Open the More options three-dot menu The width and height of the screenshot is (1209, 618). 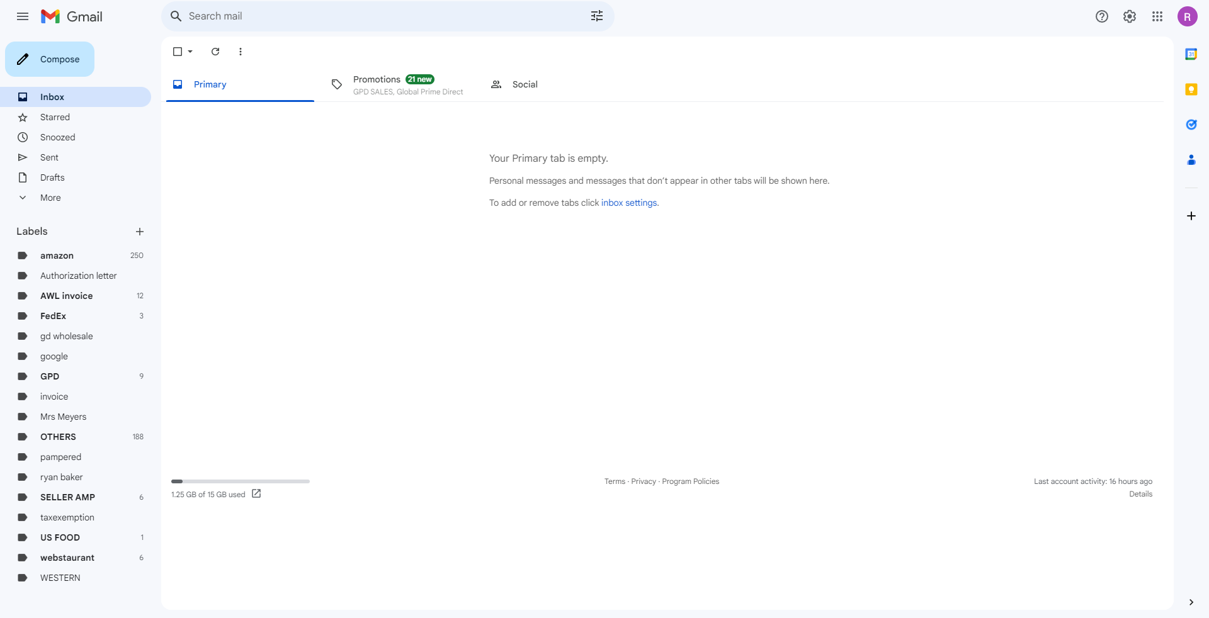pyautogui.click(x=241, y=52)
